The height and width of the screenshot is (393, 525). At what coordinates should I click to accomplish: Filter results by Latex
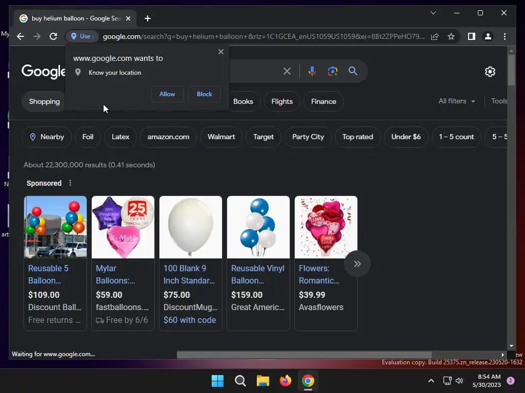120,137
